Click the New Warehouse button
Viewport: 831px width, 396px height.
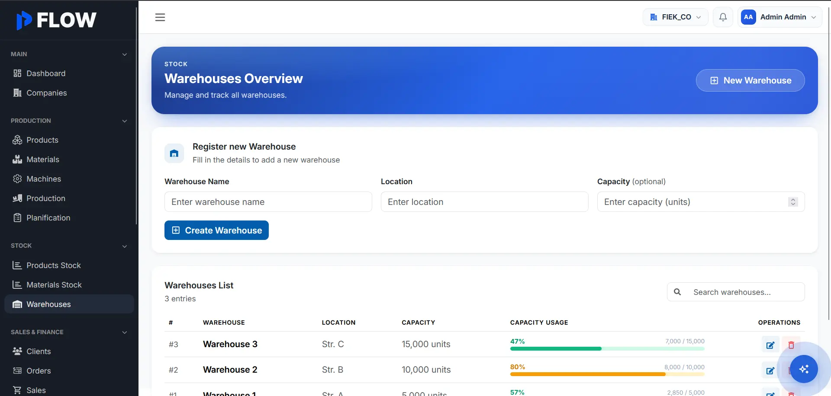[x=750, y=80]
